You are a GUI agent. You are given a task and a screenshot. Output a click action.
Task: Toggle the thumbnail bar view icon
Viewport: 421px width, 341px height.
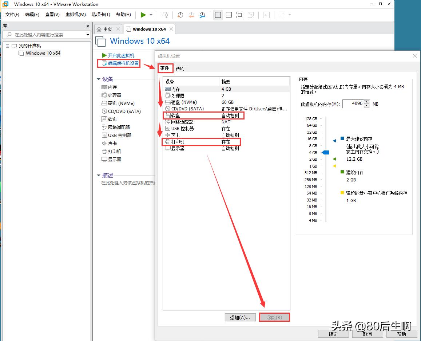coord(229,15)
